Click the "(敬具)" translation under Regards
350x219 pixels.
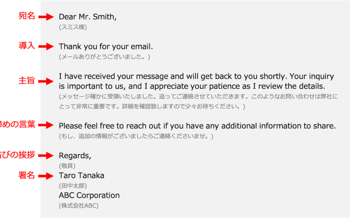(x=67, y=166)
